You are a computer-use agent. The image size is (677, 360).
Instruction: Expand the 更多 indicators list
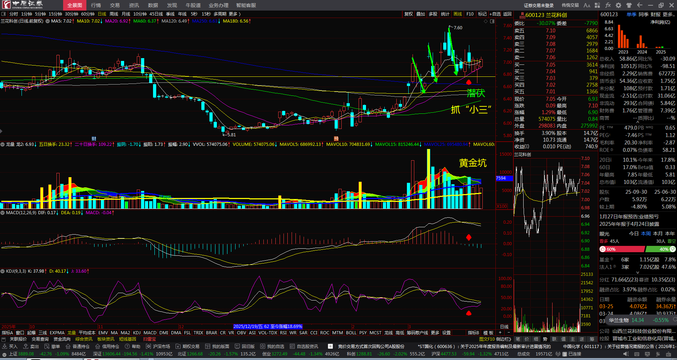tap(435, 333)
